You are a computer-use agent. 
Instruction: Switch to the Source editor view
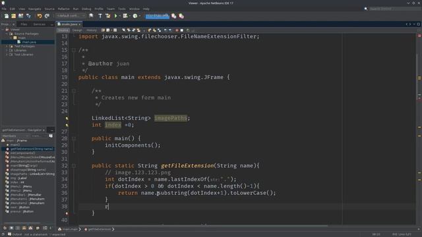(x=63, y=30)
